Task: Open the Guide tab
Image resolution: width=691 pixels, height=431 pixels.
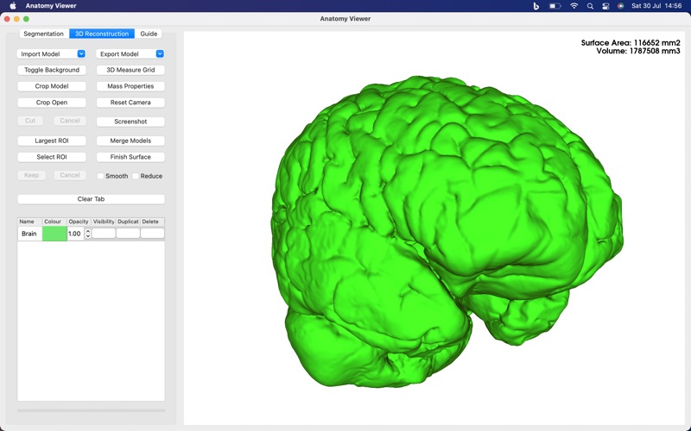Action: [x=149, y=34]
